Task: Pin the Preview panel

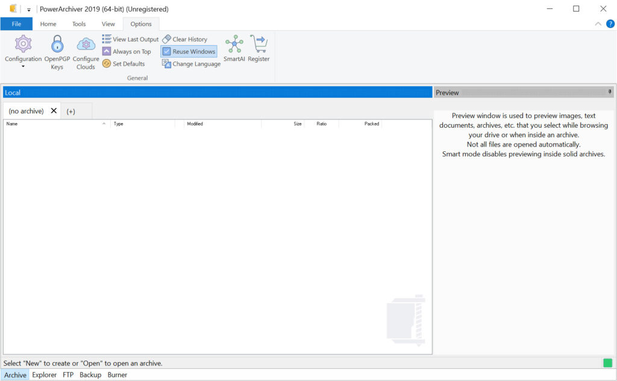Action: [x=610, y=92]
